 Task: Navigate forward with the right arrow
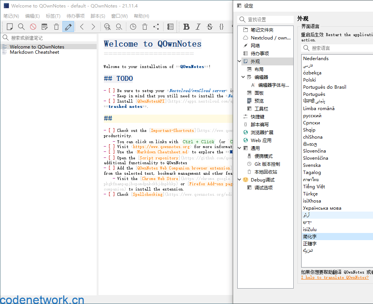click(x=92, y=27)
